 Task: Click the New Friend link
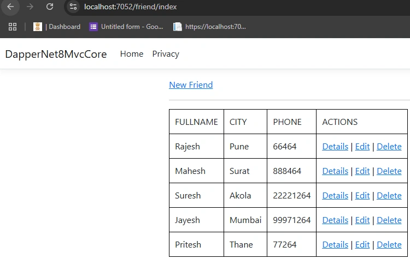pyautogui.click(x=191, y=85)
